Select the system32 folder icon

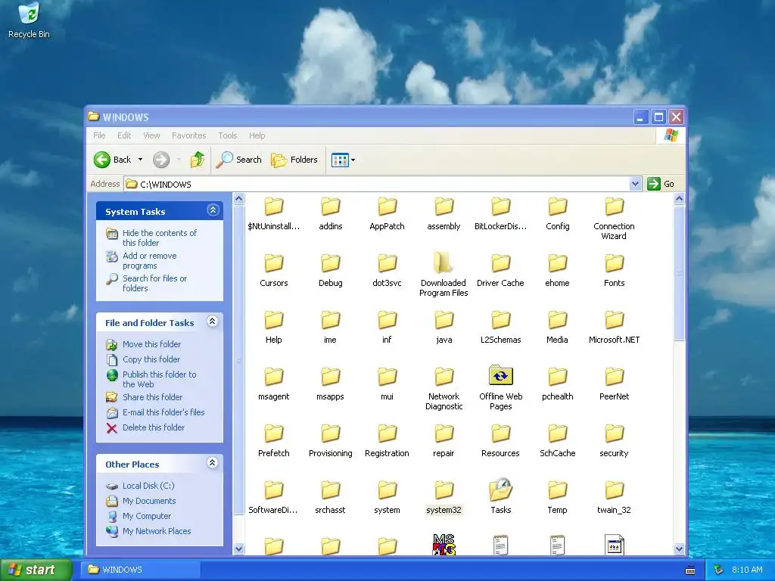coord(444,490)
